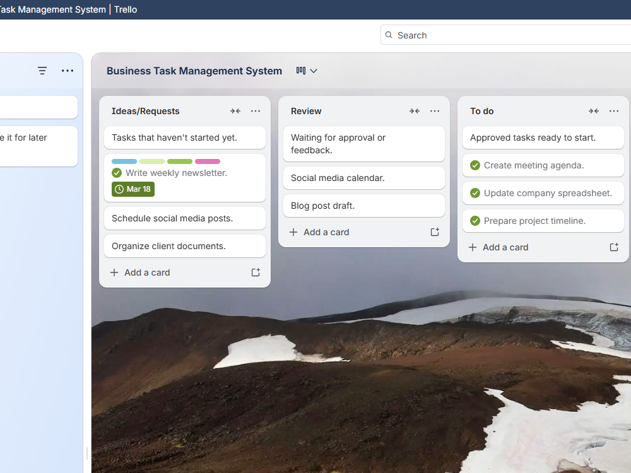Click the Mar 18 due date badge

tap(133, 189)
